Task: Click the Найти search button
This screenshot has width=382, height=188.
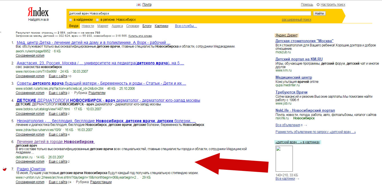Action: (x=319, y=13)
